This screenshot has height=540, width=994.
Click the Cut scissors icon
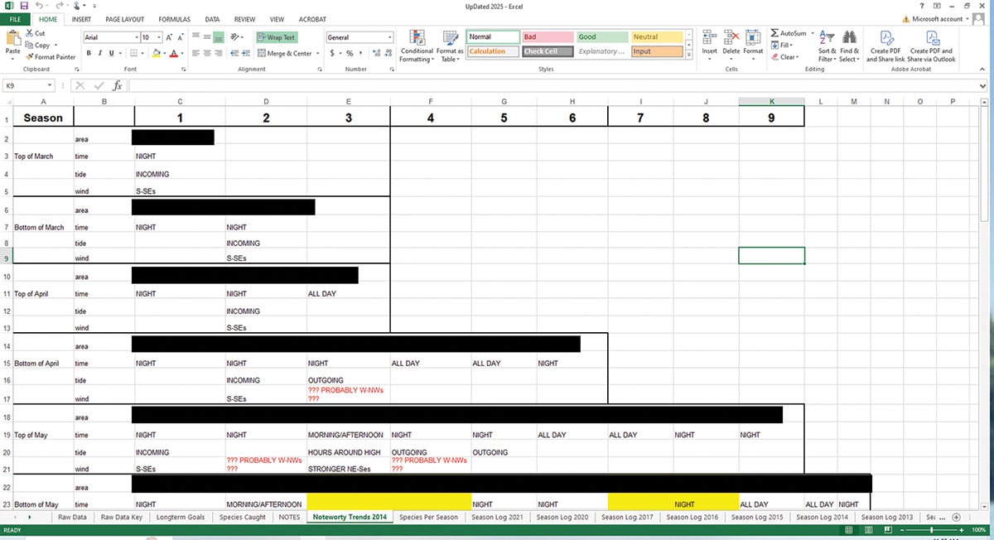(36, 34)
